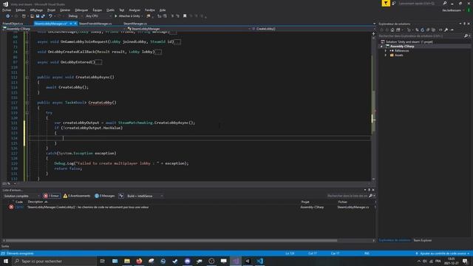Click the notifications flag icon in title bar
This screenshot has height=266, width=473.
click(386, 3)
